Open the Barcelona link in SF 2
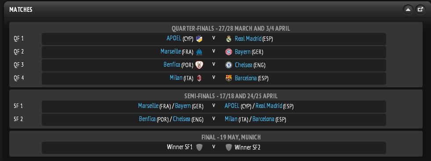The width and height of the screenshot is (431, 161). coord(263,119)
